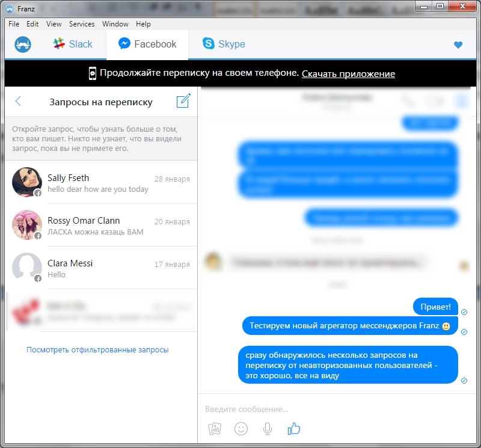Open the Help menu
Screen dimensions: 481x448
pos(143,24)
